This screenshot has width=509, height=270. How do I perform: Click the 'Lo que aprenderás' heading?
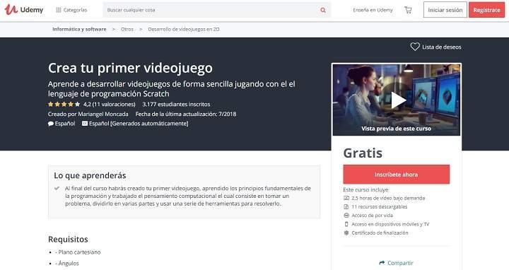(x=90, y=175)
